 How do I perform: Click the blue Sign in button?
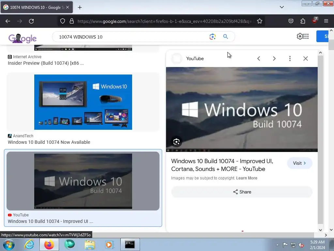(x=323, y=36)
